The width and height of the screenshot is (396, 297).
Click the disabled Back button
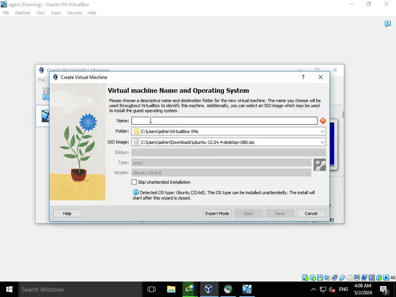pyautogui.click(x=249, y=213)
